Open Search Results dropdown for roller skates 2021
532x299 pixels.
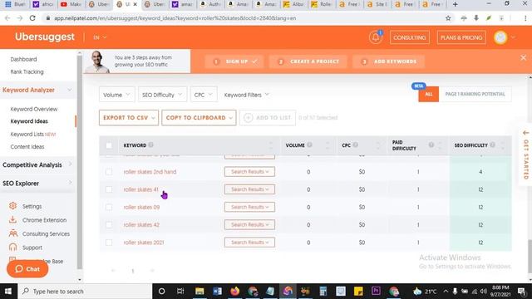[x=249, y=243]
